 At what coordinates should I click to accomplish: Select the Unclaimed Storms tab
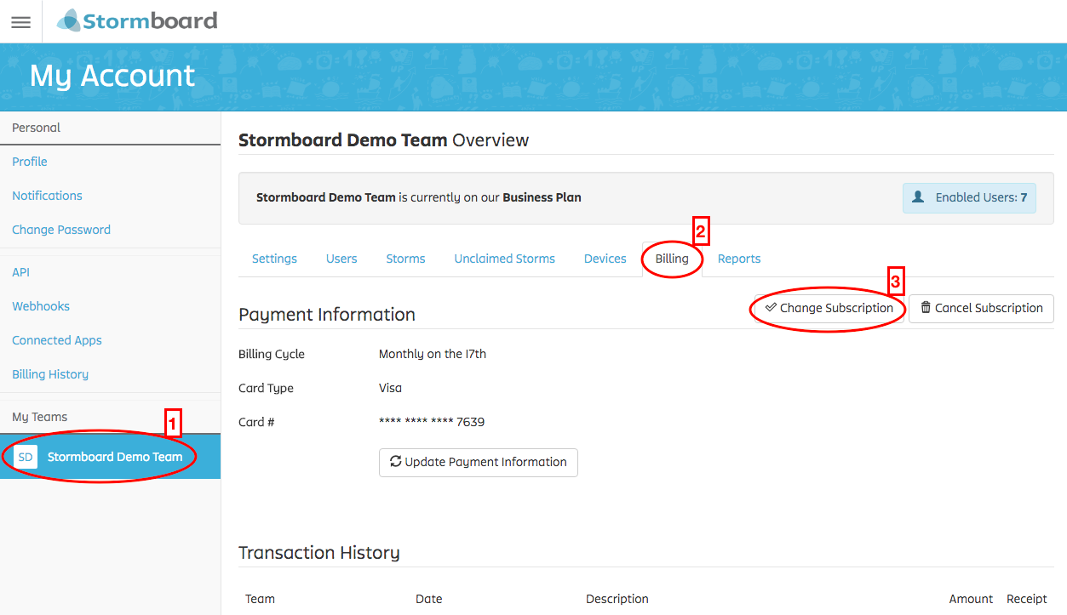tap(504, 259)
